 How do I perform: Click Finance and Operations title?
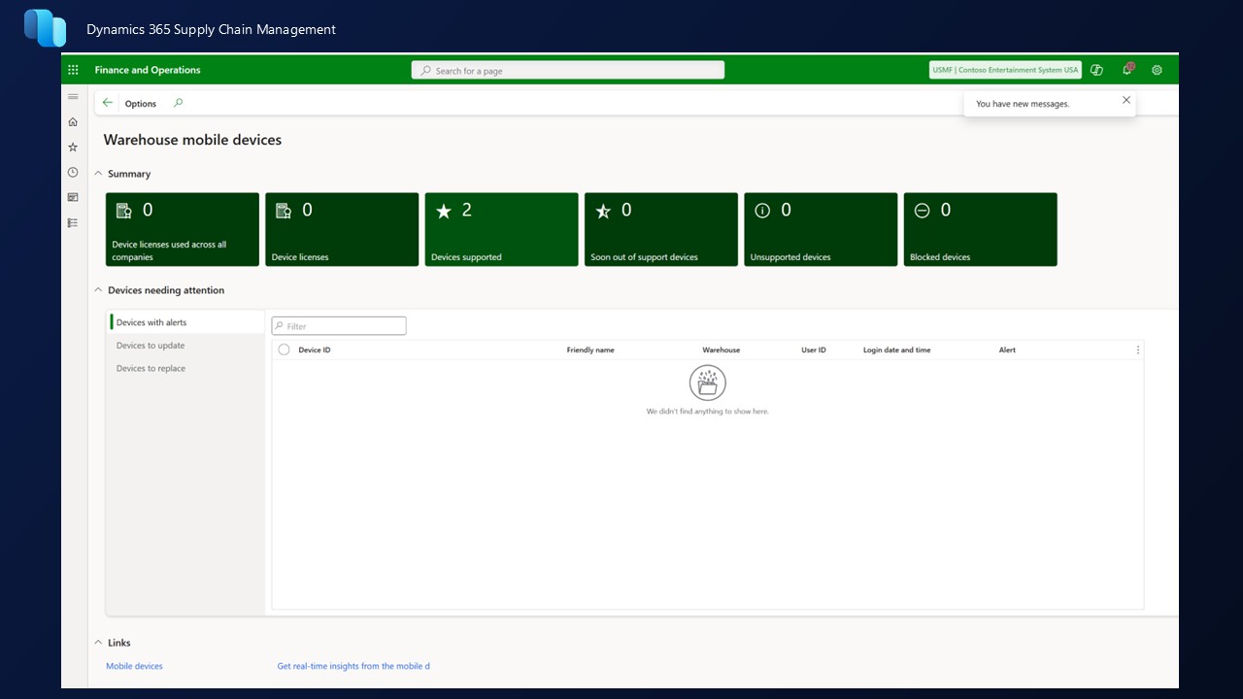tap(148, 70)
